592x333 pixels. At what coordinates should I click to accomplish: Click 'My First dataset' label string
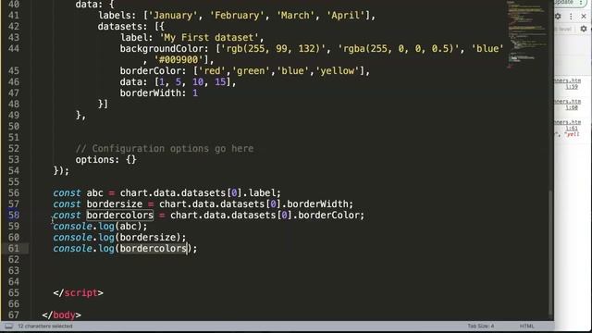tap(210, 38)
